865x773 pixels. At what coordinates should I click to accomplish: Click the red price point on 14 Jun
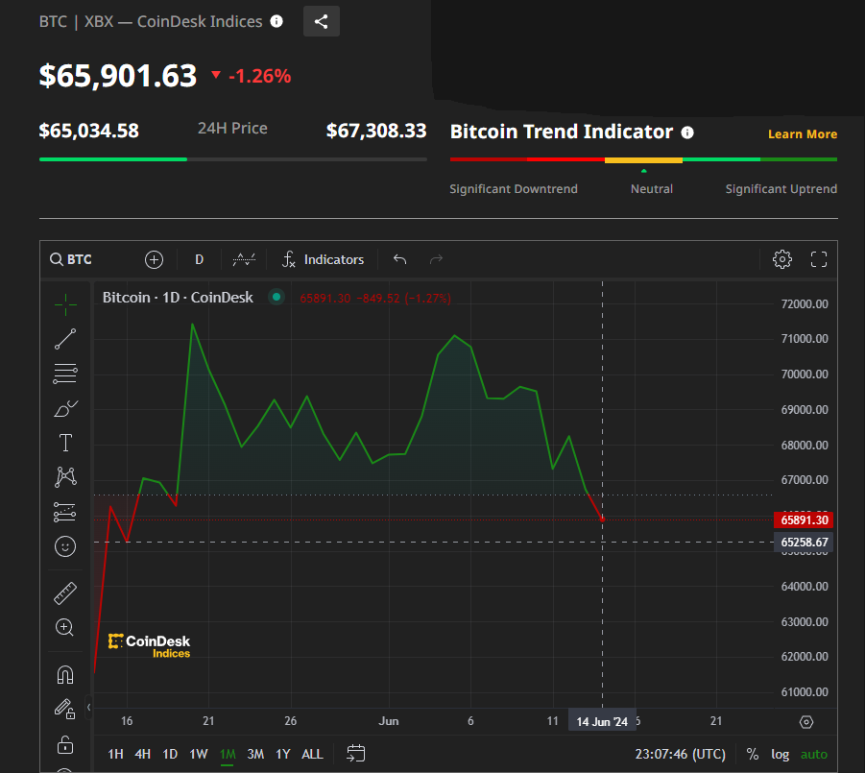(x=602, y=519)
